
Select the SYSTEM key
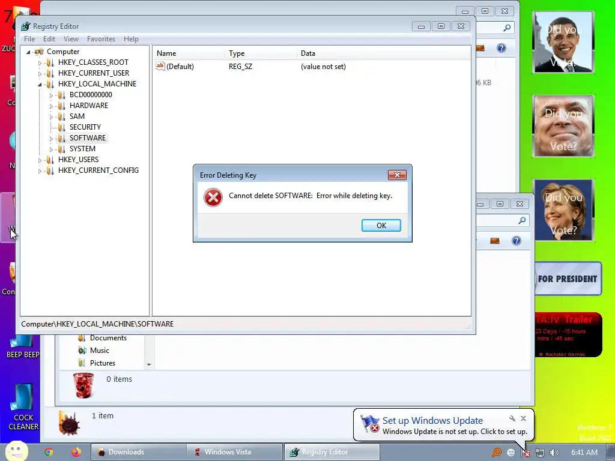[82, 149]
